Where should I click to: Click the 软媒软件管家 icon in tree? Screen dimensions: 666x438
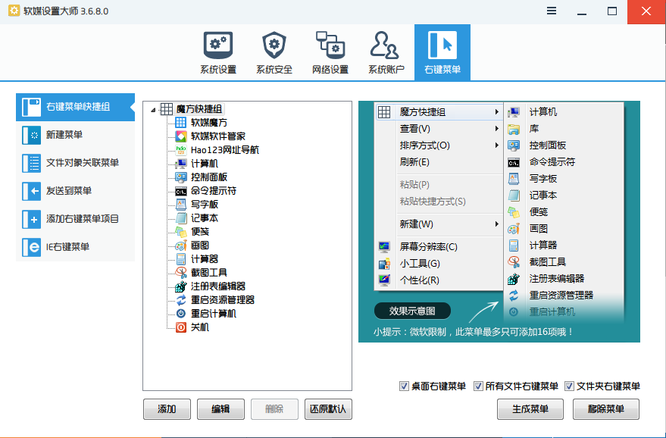180,136
